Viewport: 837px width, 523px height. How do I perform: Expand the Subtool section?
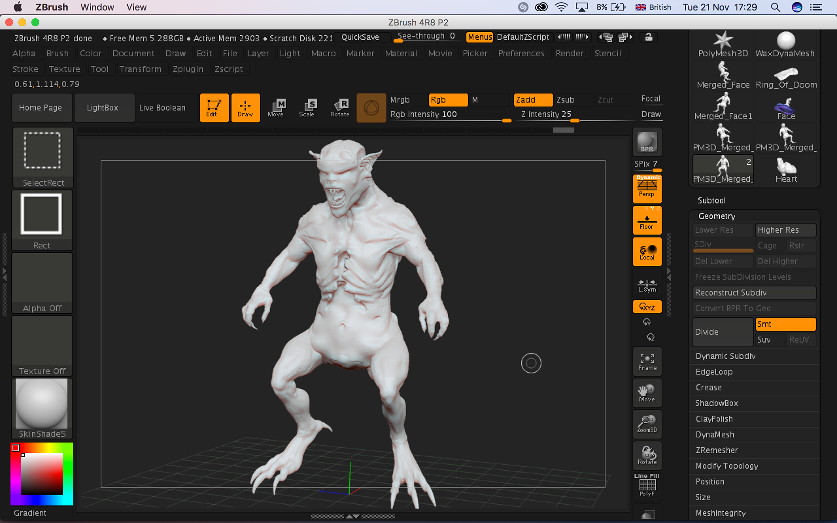[x=711, y=200]
